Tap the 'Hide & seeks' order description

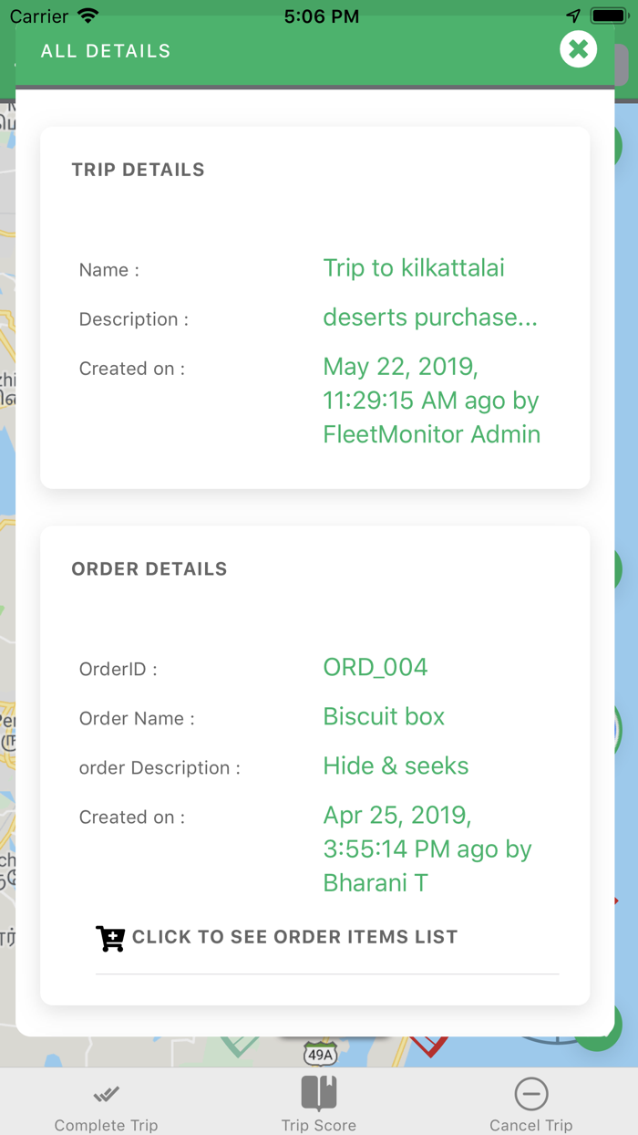tap(396, 765)
